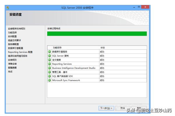
Task: Click 成功 status for 全文搜索
Action: click(102, 60)
